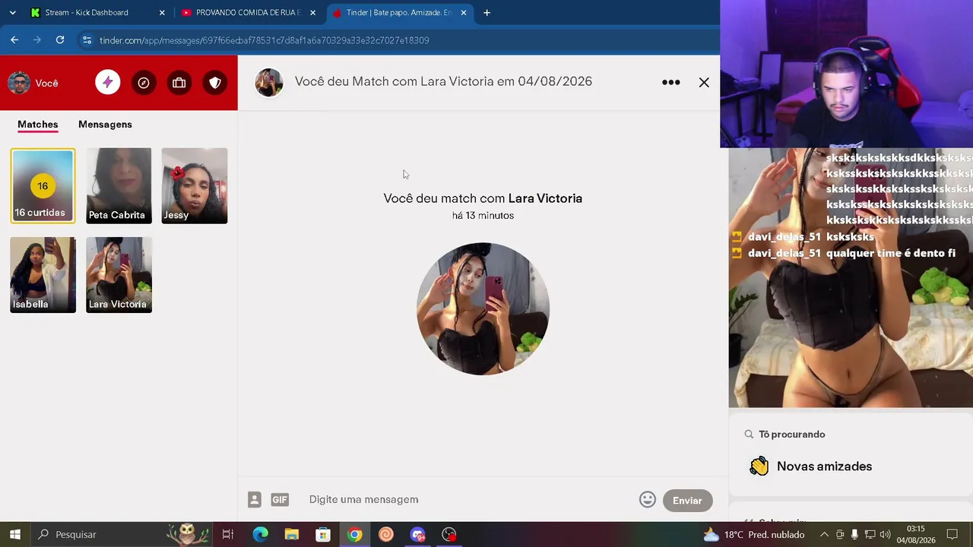Screen dimensions: 973x547
Task: Open the taskbar app with a red dot
Action: (449, 534)
